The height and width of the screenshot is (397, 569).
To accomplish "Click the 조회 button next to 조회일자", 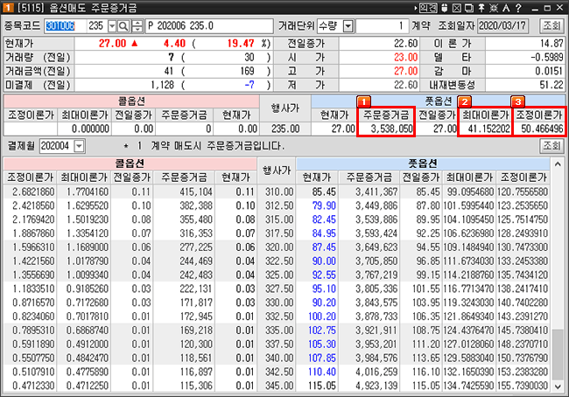I will (552, 25).
